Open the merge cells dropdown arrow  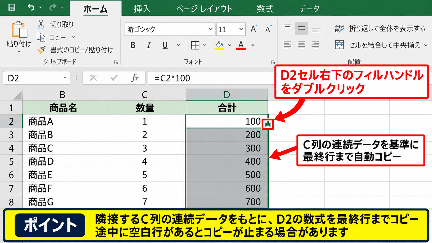[426, 45]
